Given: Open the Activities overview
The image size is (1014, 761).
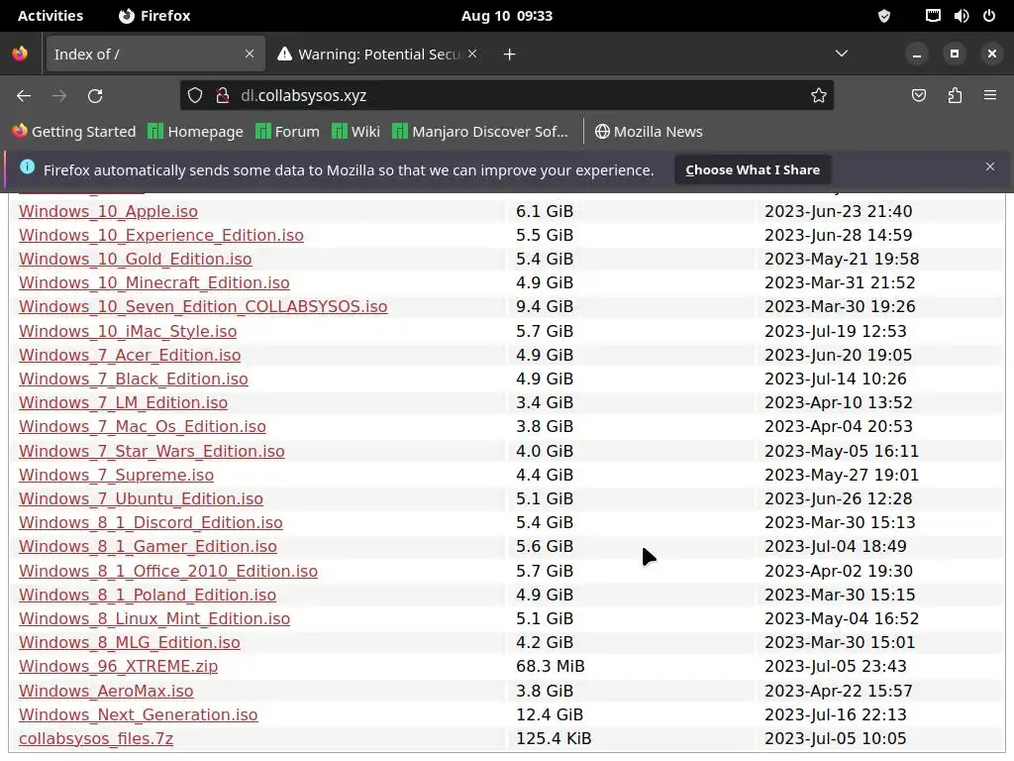Looking at the screenshot, I should (x=51, y=16).
